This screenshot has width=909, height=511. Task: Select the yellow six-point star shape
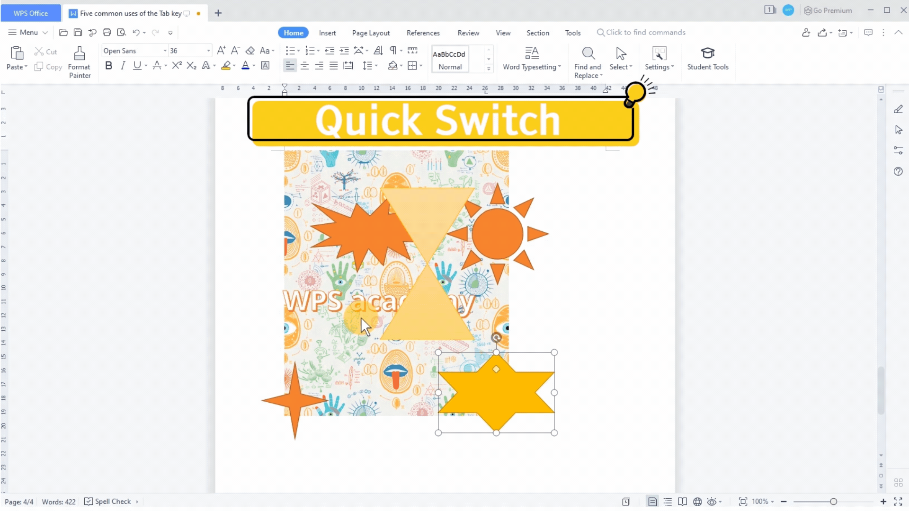pos(496,393)
